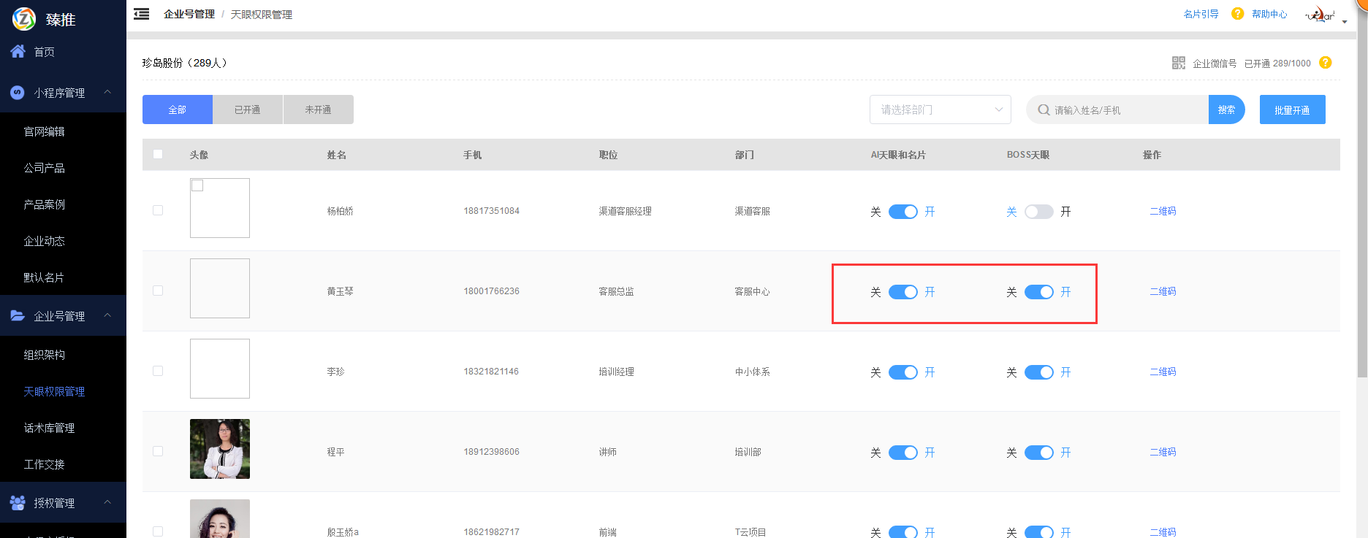Click the QR code icon beside 企业微信号
Image resolution: width=1368 pixels, height=538 pixels.
click(x=1178, y=64)
